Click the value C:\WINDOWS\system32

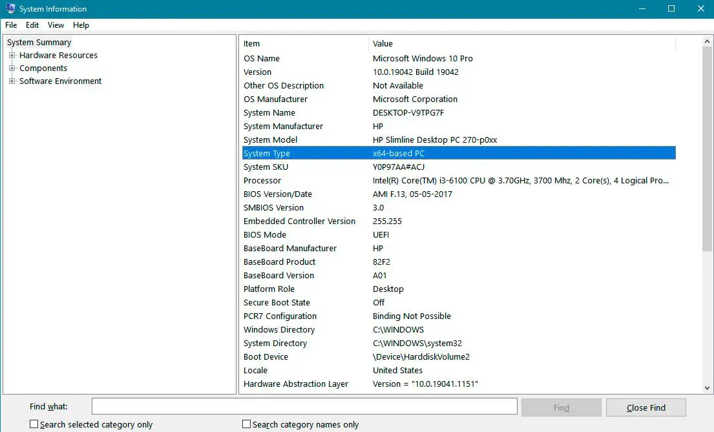coord(417,344)
